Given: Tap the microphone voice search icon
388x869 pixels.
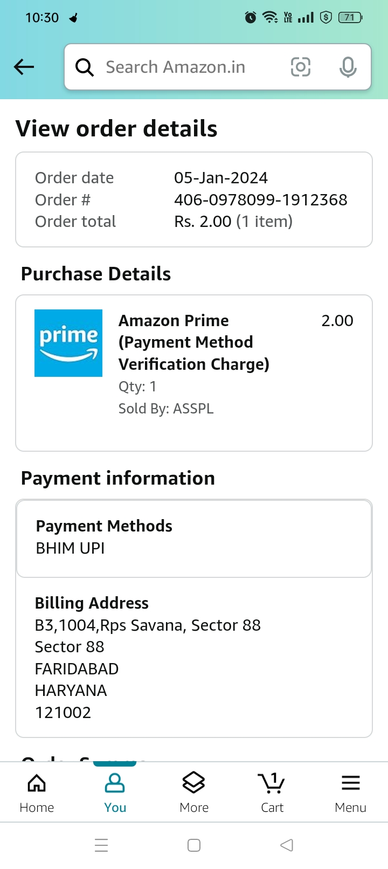Looking at the screenshot, I should [348, 67].
